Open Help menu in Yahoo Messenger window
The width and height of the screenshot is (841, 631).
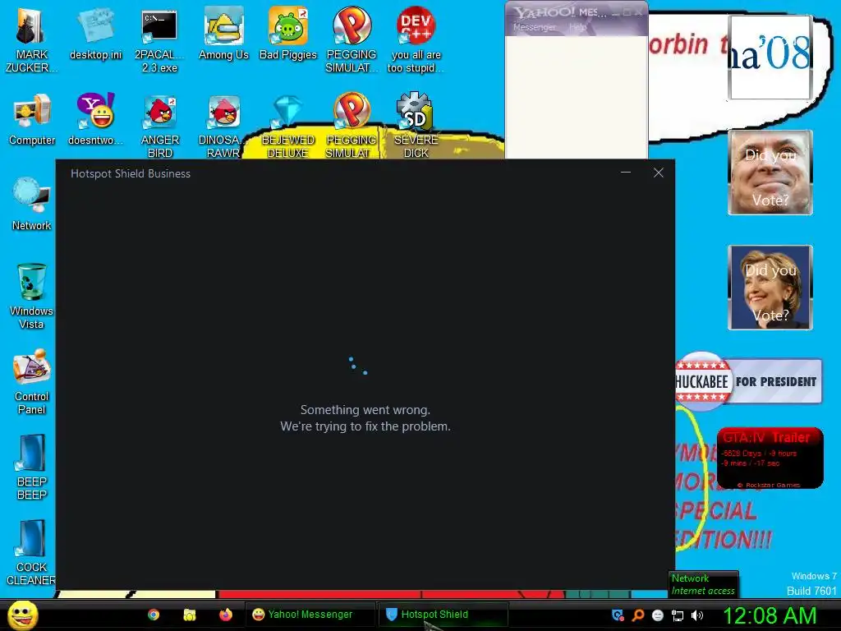(577, 27)
